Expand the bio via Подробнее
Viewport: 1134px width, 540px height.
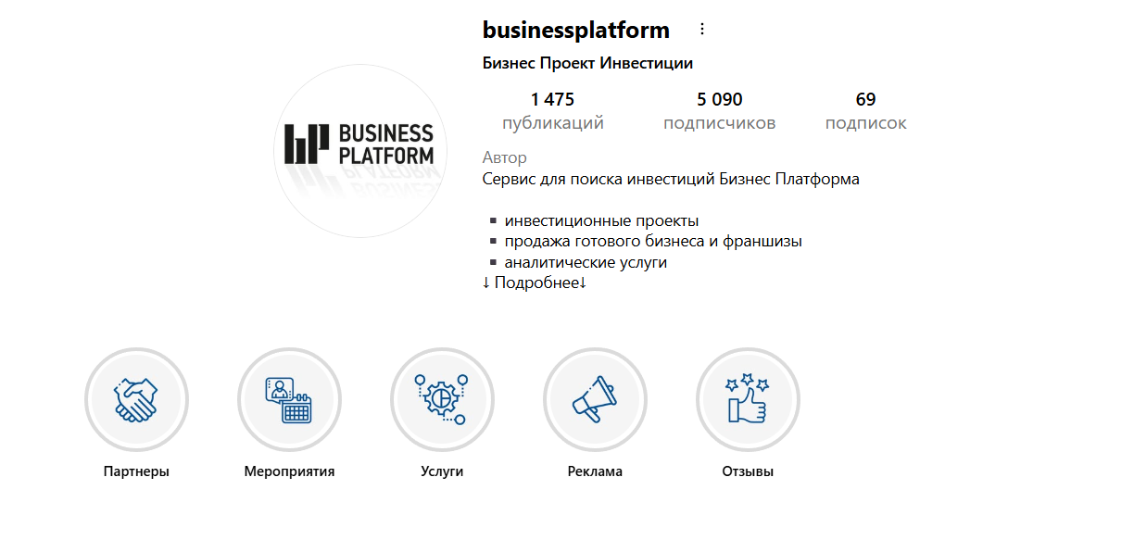pyautogui.click(x=535, y=283)
